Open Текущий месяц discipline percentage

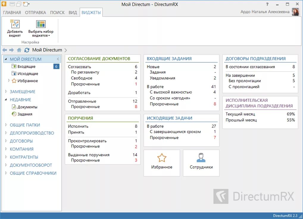click(260, 114)
